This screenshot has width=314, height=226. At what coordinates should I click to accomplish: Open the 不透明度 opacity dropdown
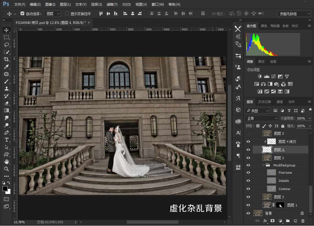point(309,118)
